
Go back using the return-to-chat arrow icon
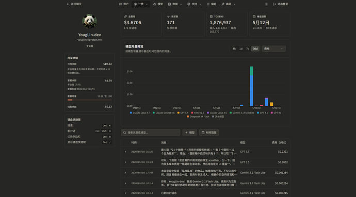pyautogui.click(x=68, y=4)
